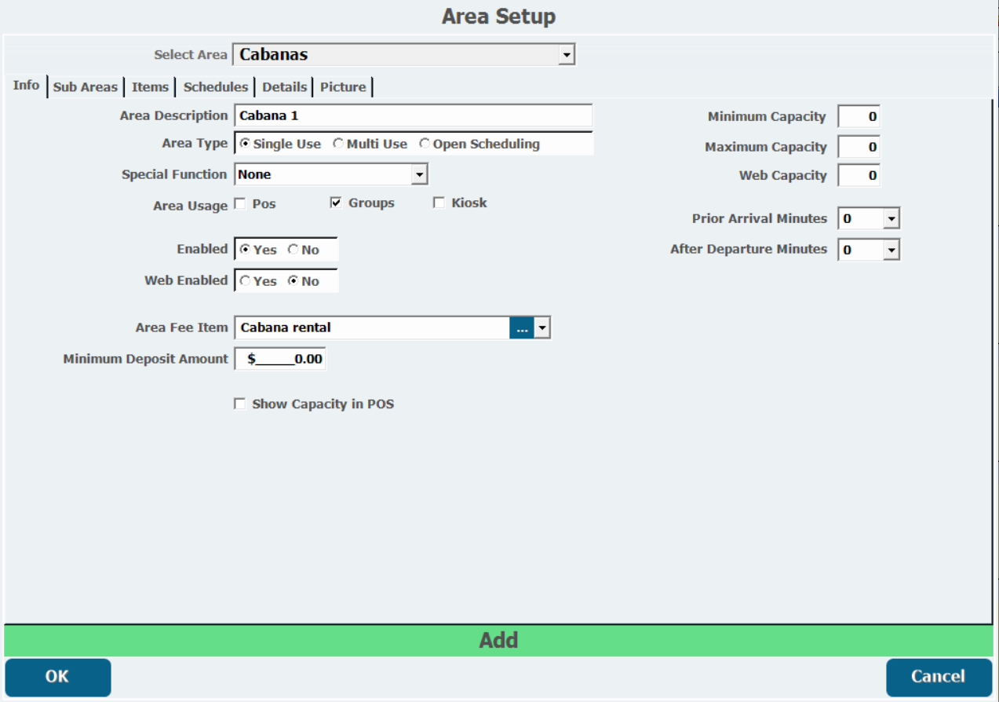
Task: Open the Area Fee Item dropdown arrow
Action: pyautogui.click(x=542, y=328)
